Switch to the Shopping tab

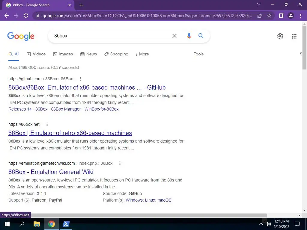(x=116, y=54)
